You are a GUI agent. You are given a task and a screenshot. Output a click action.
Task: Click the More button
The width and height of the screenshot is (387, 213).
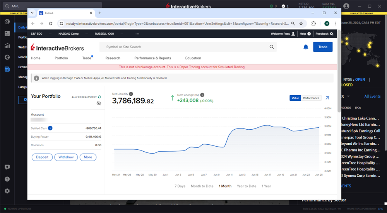[88, 157]
